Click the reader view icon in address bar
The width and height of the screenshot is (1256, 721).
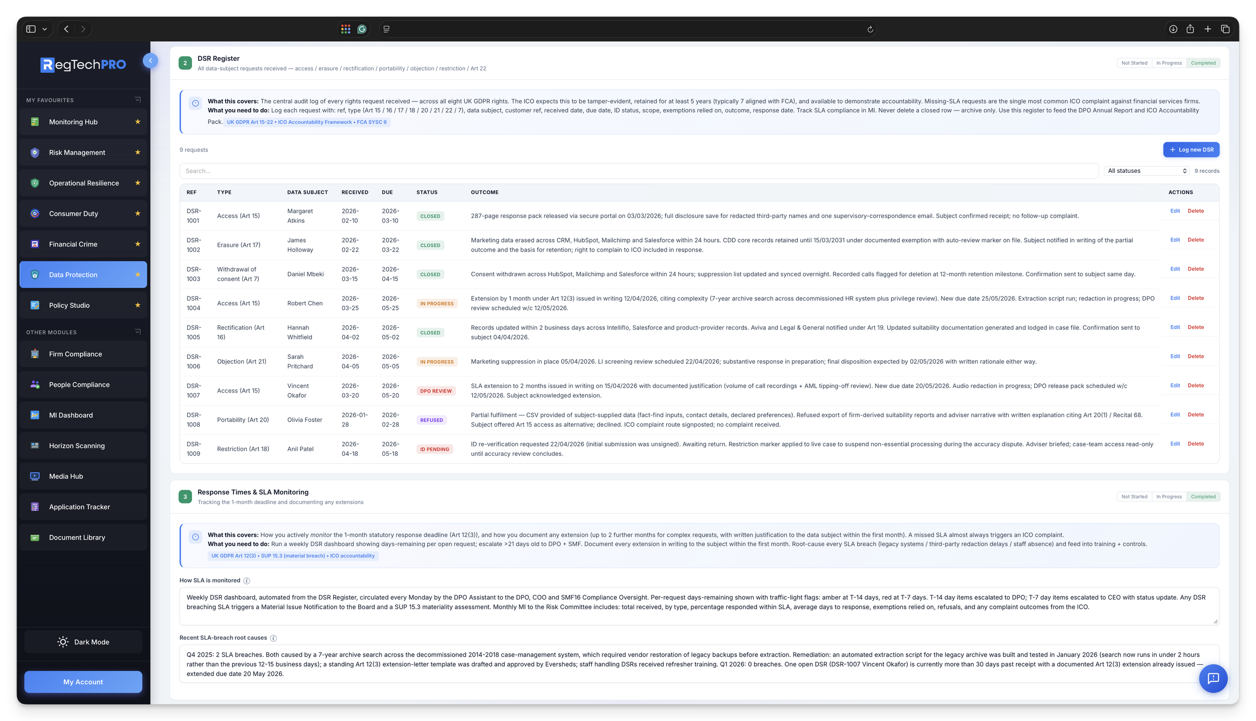[386, 29]
